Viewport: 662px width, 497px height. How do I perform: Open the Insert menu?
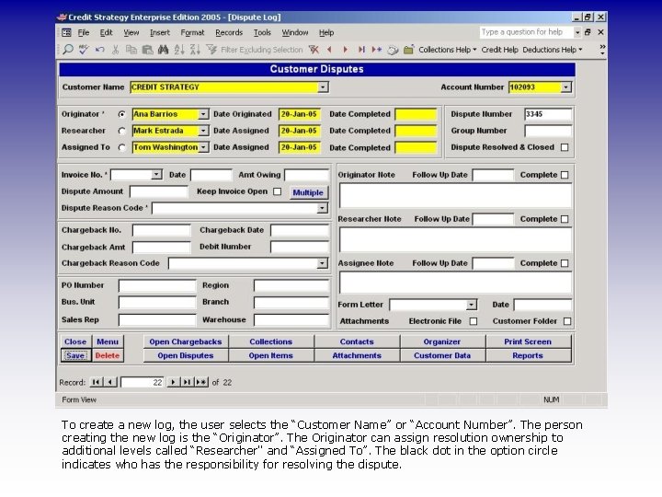(x=160, y=32)
